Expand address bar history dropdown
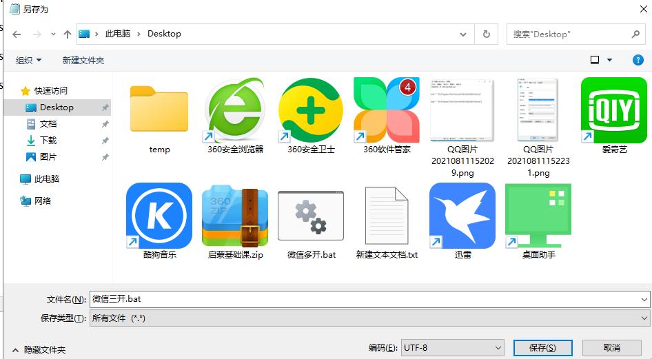Viewport: 652px width, 359px height. pyautogui.click(x=462, y=34)
